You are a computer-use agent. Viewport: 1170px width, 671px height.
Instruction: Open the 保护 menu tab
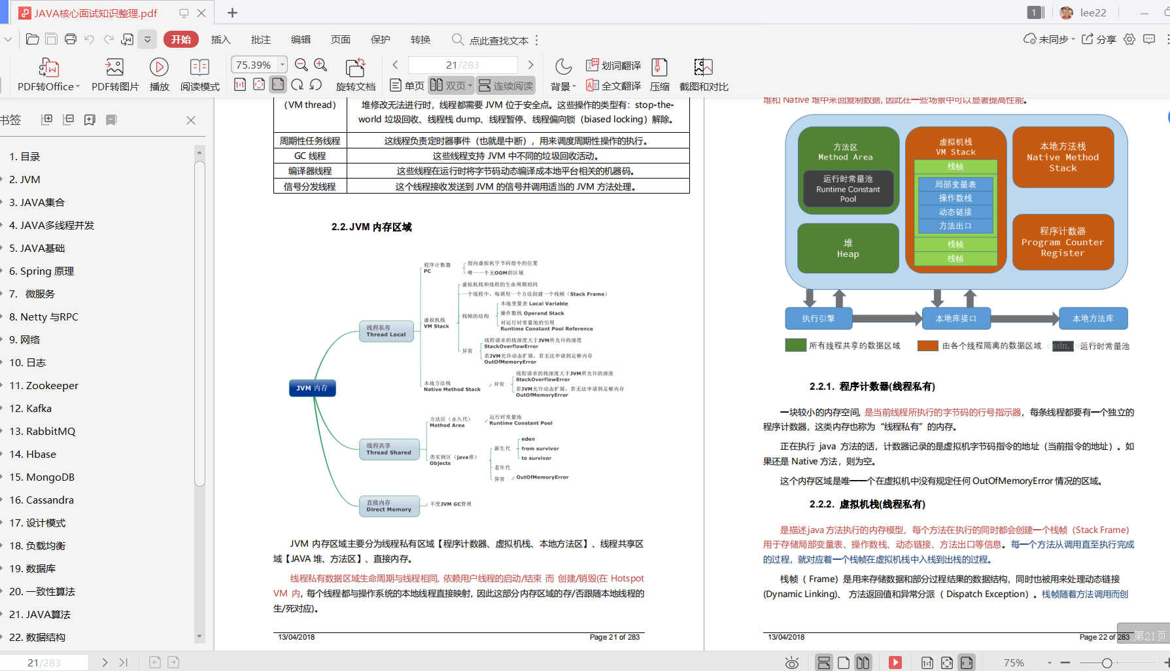coord(380,39)
